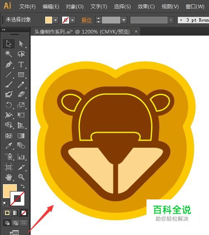Click large stroke swatch in toolbox
Screen dimensions: 209x235
[17, 199]
